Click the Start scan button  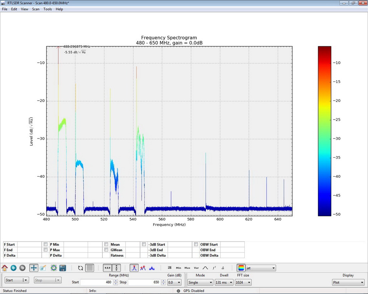pos(13,280)
